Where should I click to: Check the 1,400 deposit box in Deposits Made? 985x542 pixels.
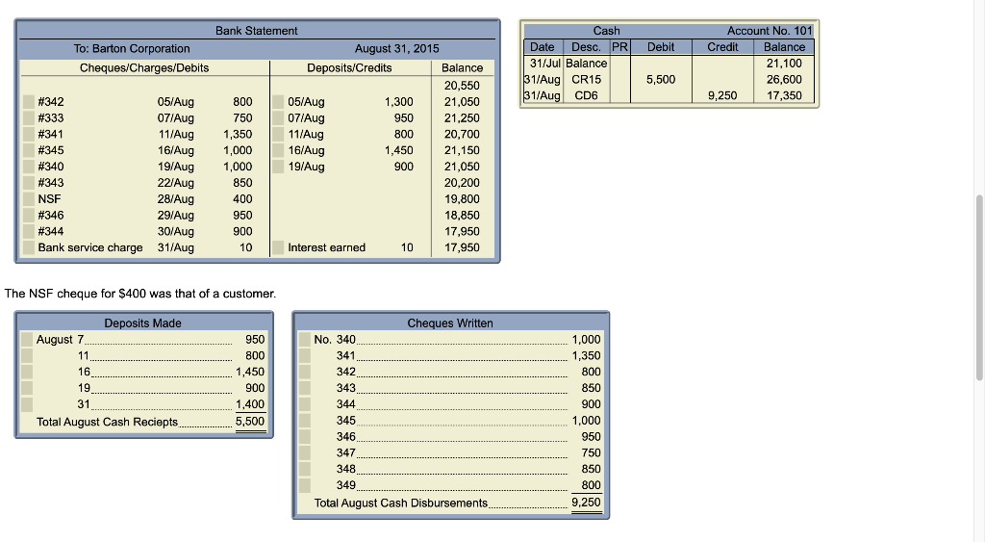(26, 404)
